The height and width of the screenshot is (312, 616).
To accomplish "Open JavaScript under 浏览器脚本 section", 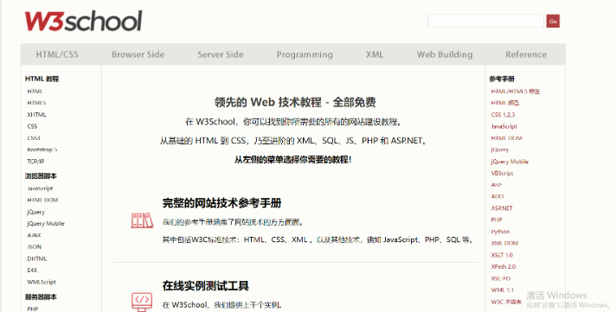I will (40, 188).
